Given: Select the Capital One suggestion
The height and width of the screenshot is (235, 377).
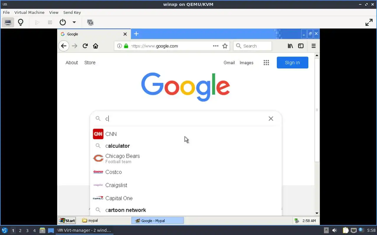Looking at the screenshot, I should [186, 198].
